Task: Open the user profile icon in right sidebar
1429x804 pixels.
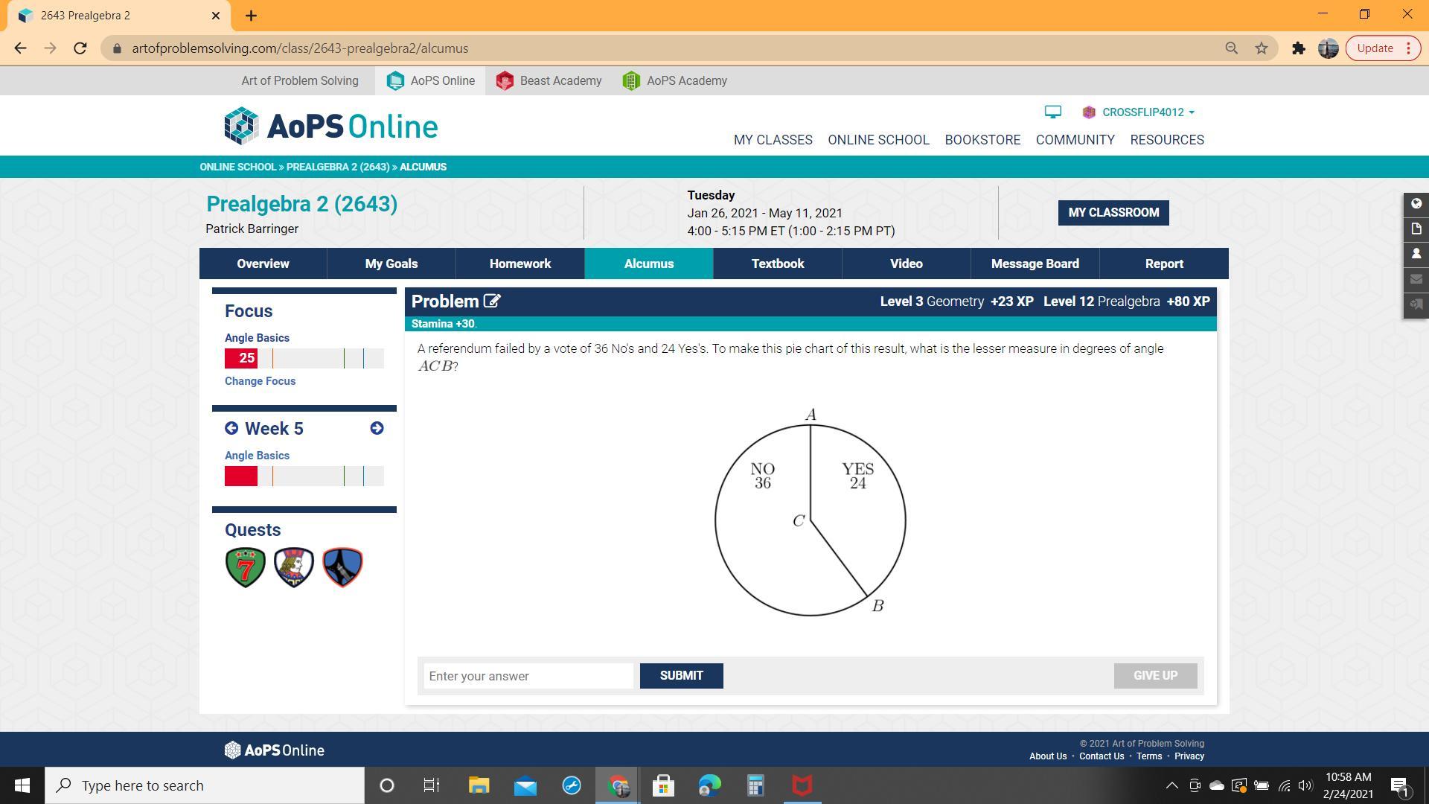Action: coord(1416,254)
